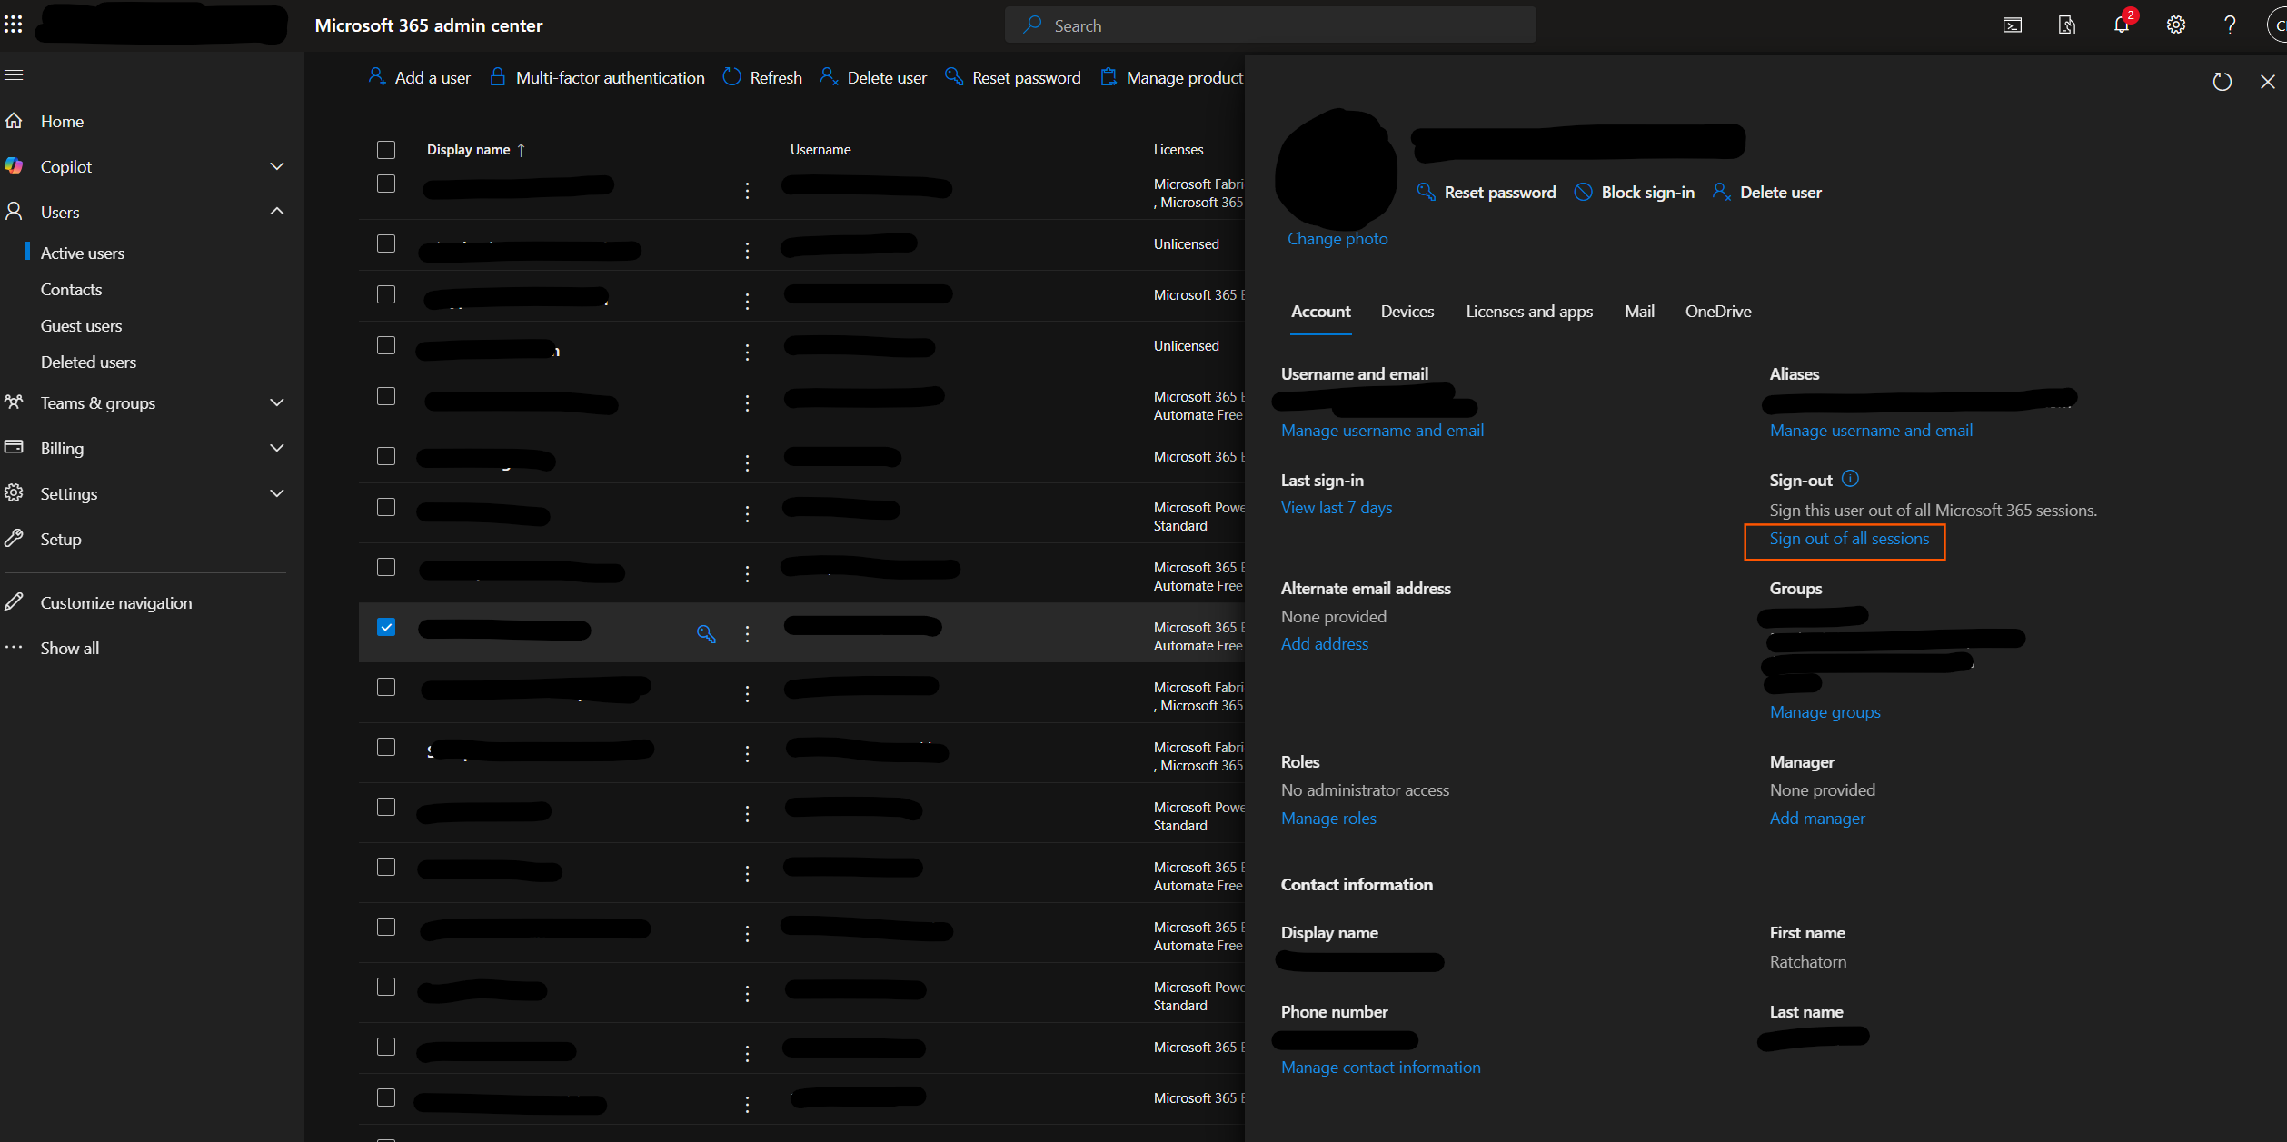Switch to the Mail tab

(x=1640, y=312)
